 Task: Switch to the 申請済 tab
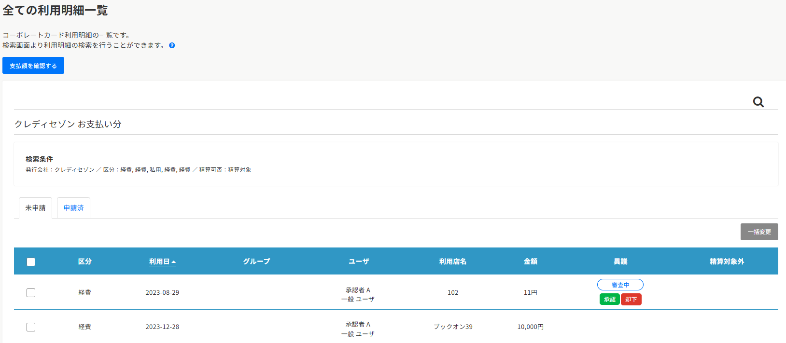pos(73,208)
